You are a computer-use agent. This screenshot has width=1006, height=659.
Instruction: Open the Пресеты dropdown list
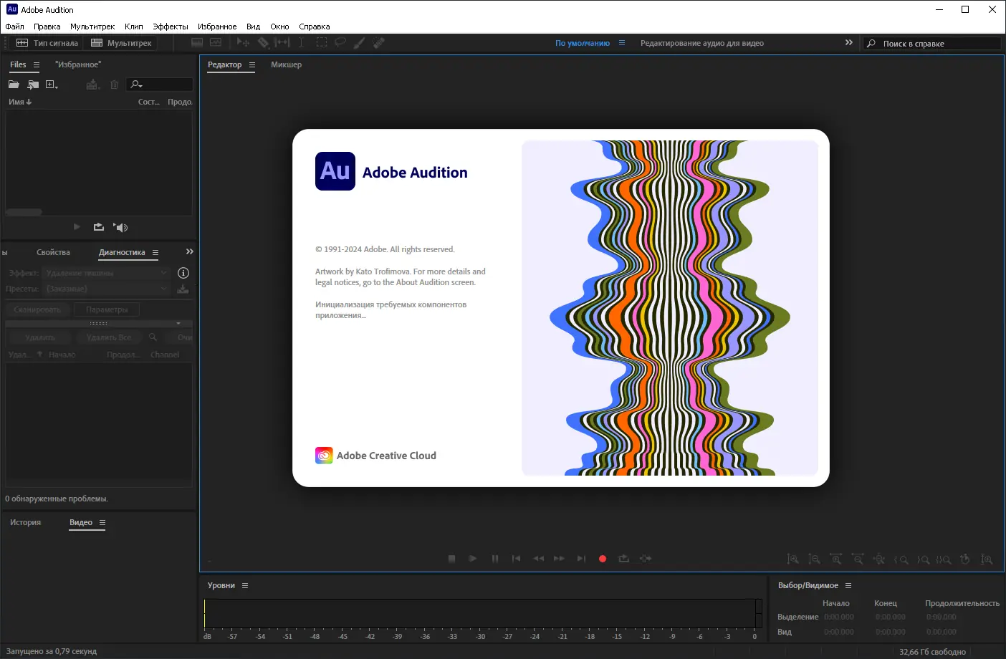tap(105, 289)
